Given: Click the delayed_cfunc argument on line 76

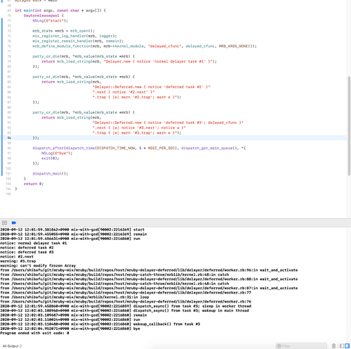Looking at the screenshot, I should [x=200, y=46].
